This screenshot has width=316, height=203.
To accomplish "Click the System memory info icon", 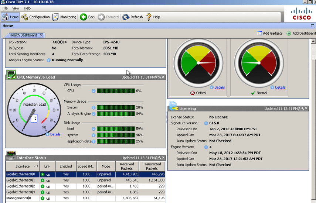I will point(94,108).
